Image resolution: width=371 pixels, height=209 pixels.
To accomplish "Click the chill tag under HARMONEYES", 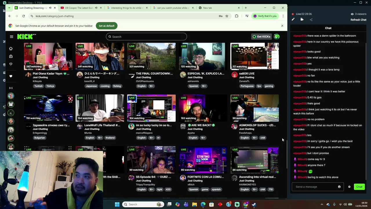I will (x=263, y=189).
